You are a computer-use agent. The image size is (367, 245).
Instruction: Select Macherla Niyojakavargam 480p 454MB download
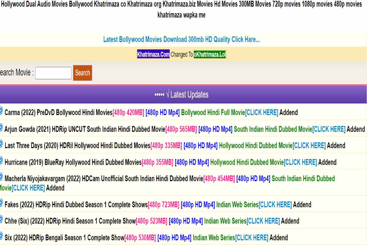coord(219,179)
